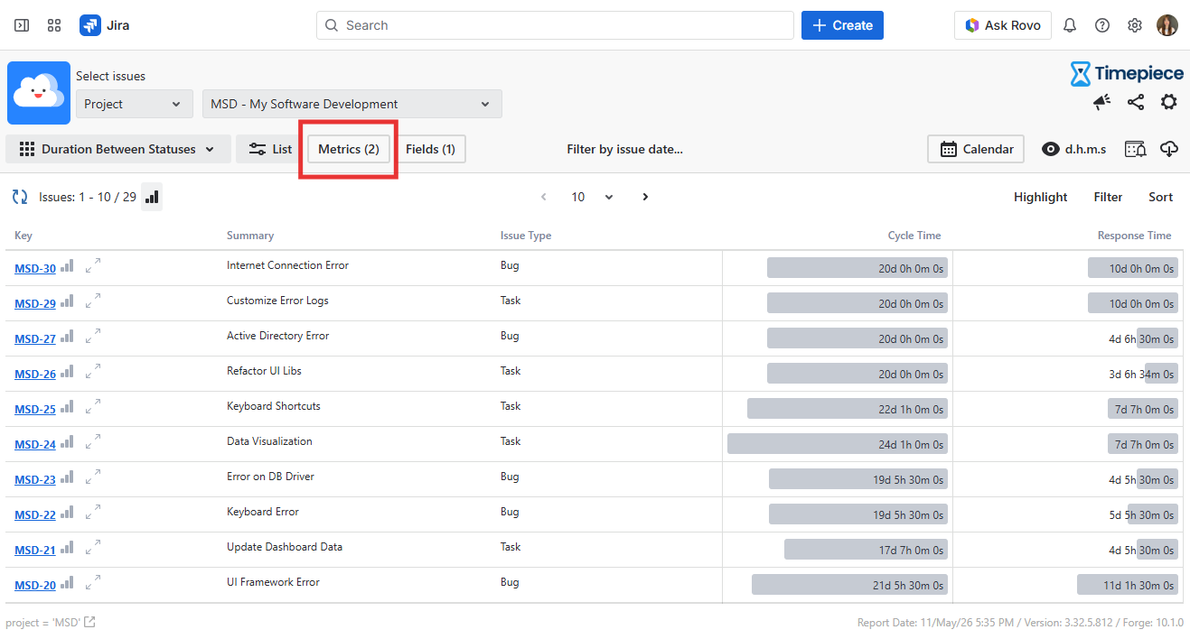This screenshot has height=639, width=1190.
Task: Open issue link MSD-26
Action: [x=35, y=374]
